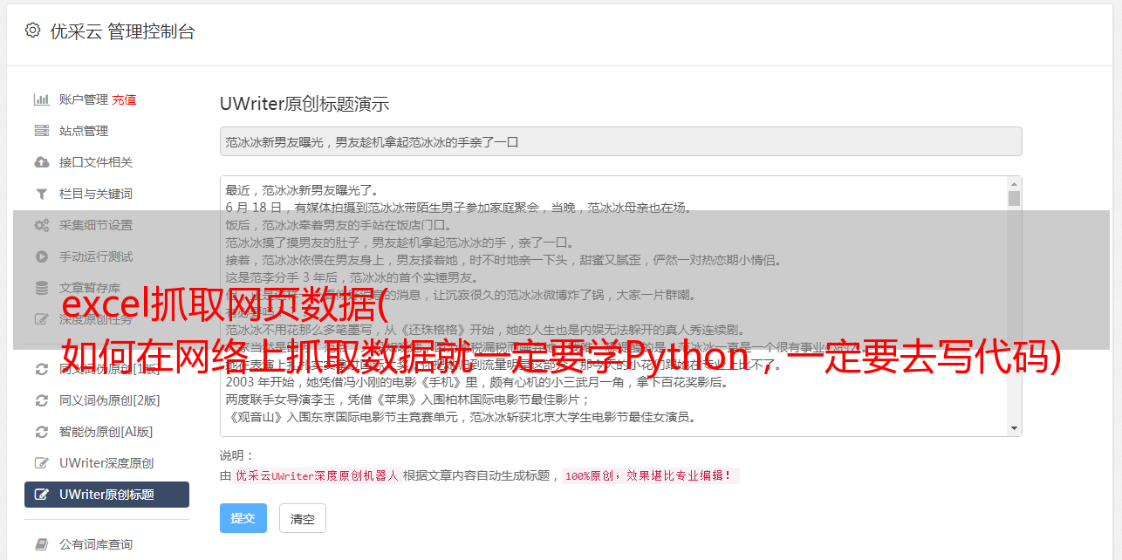Click the refresh icon for 智能伪原创[AI版]
This screenshot has height=560, width=1122.
pyautogui.click(x=41, y=432)
